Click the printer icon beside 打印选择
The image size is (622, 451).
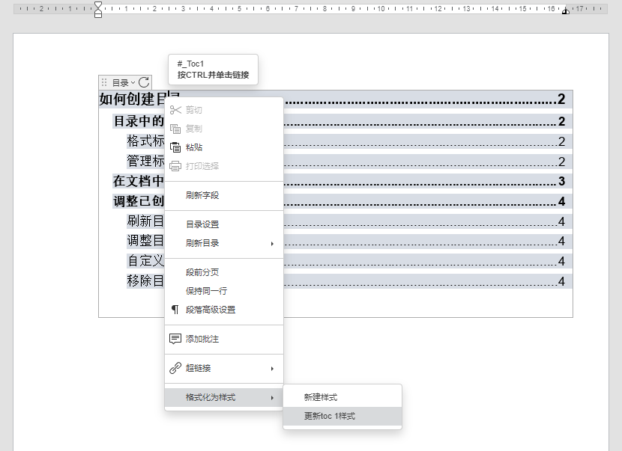[x=175, y=166]
